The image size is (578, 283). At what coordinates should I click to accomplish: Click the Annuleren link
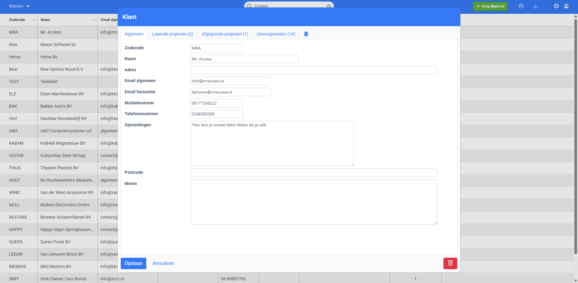pyautogui.click(x=163, y=263)
